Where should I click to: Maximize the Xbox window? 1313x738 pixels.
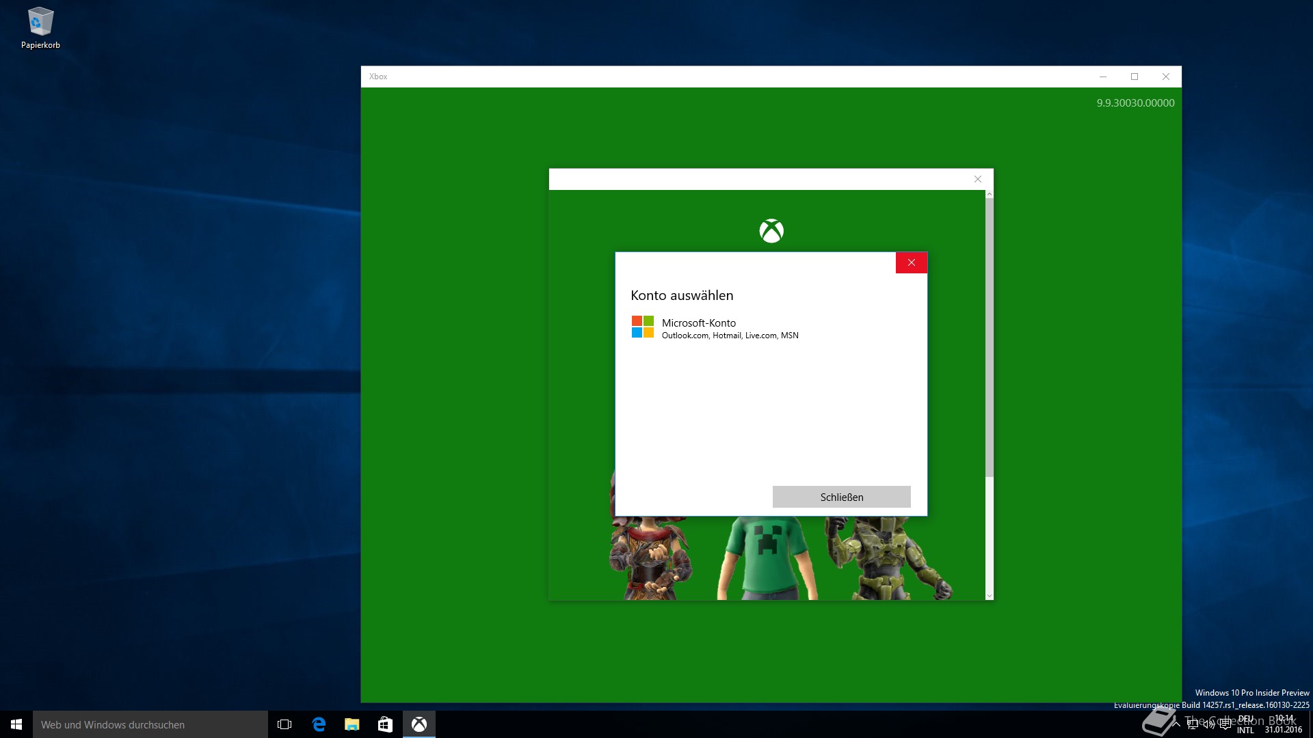point(1135,77)
